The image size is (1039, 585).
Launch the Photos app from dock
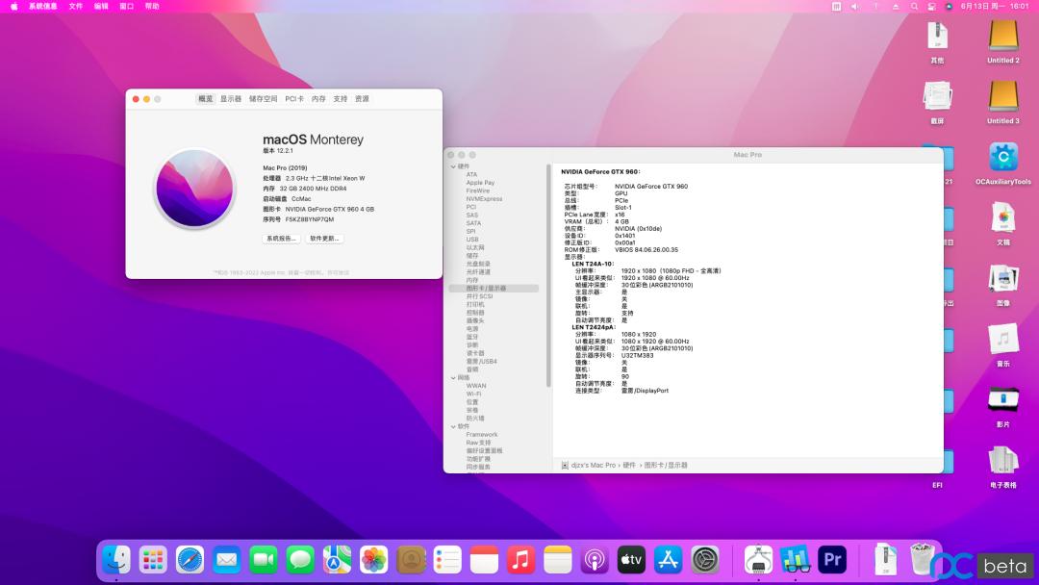click(x=373, y=559)
